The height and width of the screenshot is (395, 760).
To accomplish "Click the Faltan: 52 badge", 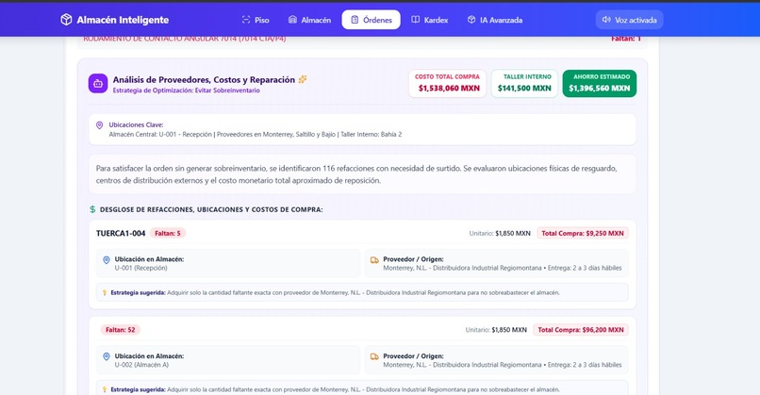I will (120, 330).
